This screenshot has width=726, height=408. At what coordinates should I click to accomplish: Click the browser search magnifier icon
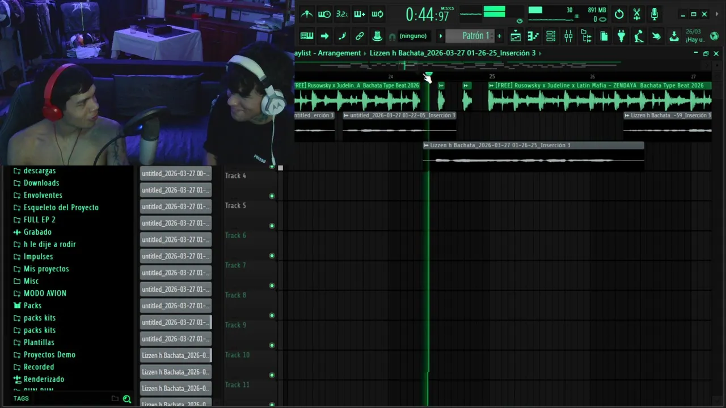[x=127, y=399]
